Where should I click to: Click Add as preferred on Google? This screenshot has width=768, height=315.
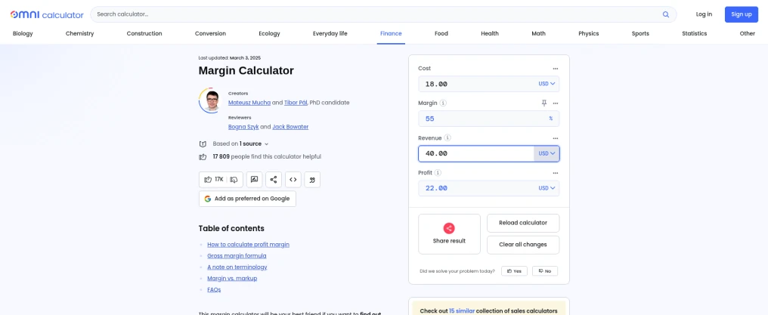tap(247, 199)
